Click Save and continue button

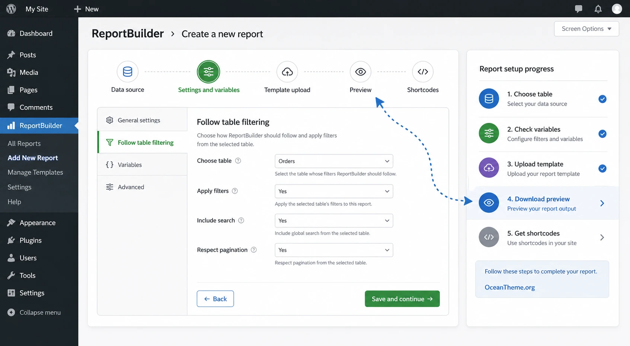point(402,299)
